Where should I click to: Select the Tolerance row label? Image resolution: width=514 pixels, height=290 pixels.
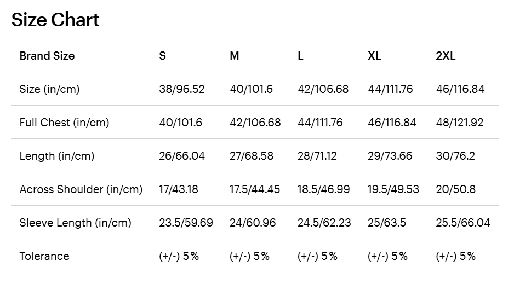click(44, 256)
